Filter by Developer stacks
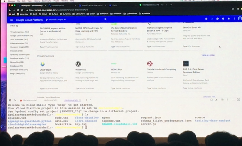 point(20,58)
